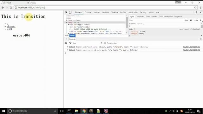Collapse the body element node

pos(67,22)
